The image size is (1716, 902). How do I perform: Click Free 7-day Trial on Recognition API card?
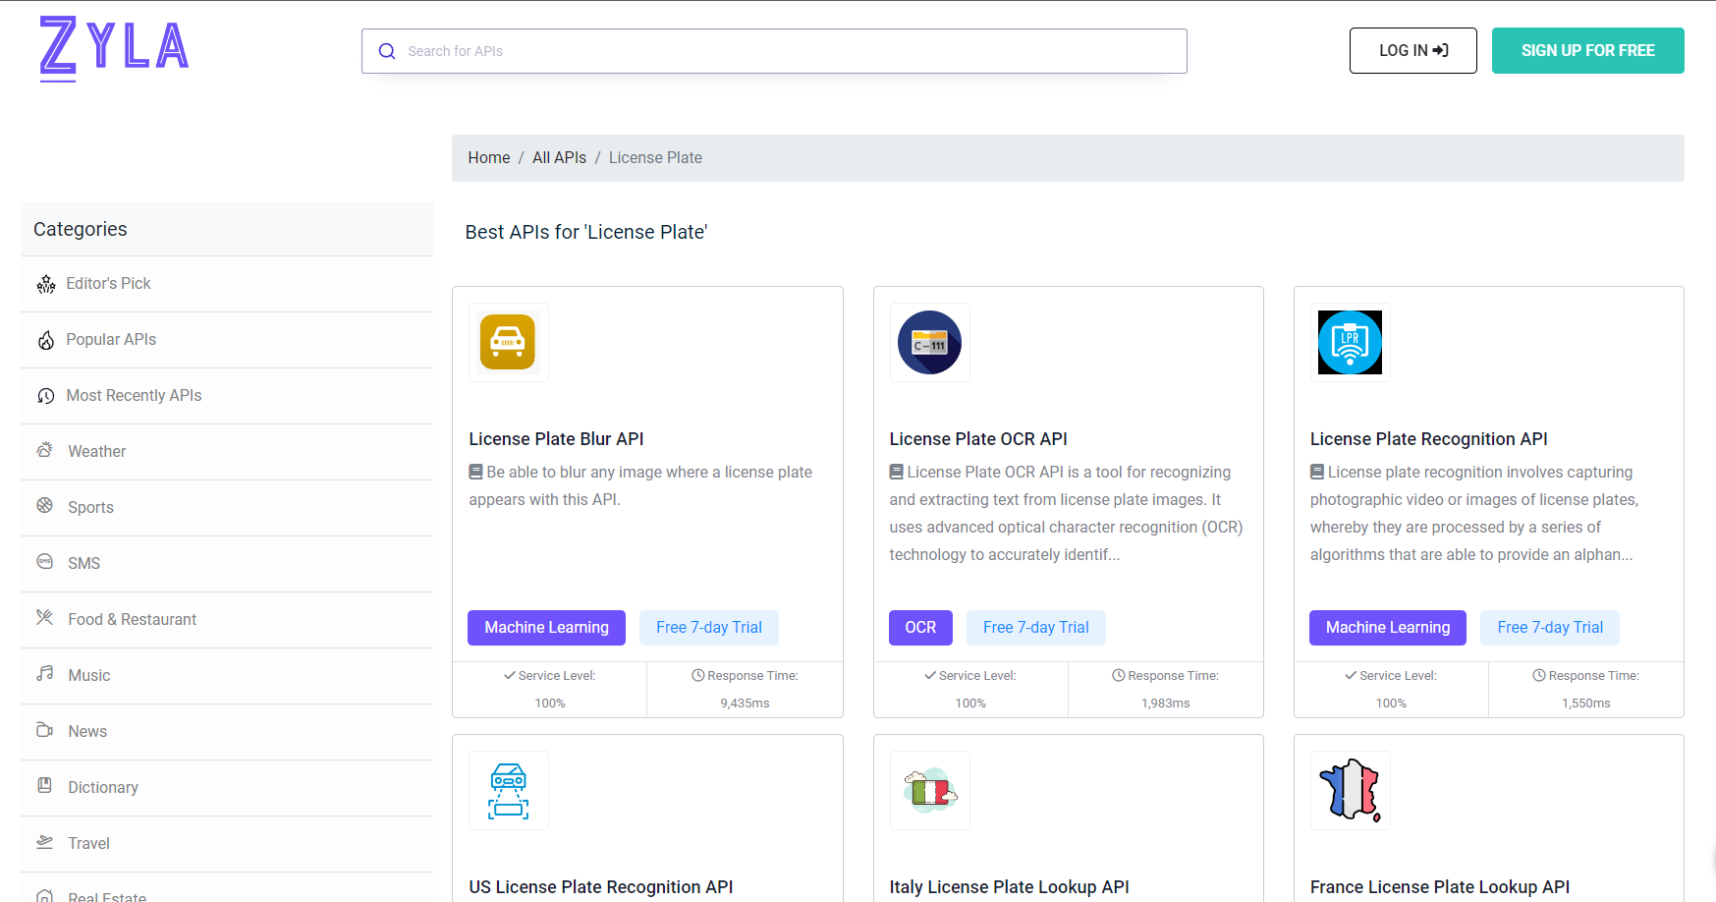click(1550, 628)
